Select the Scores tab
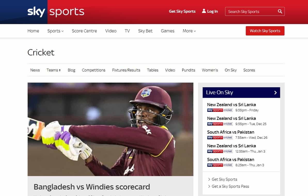Screen dimensions: 308x196 coord(249,70)
